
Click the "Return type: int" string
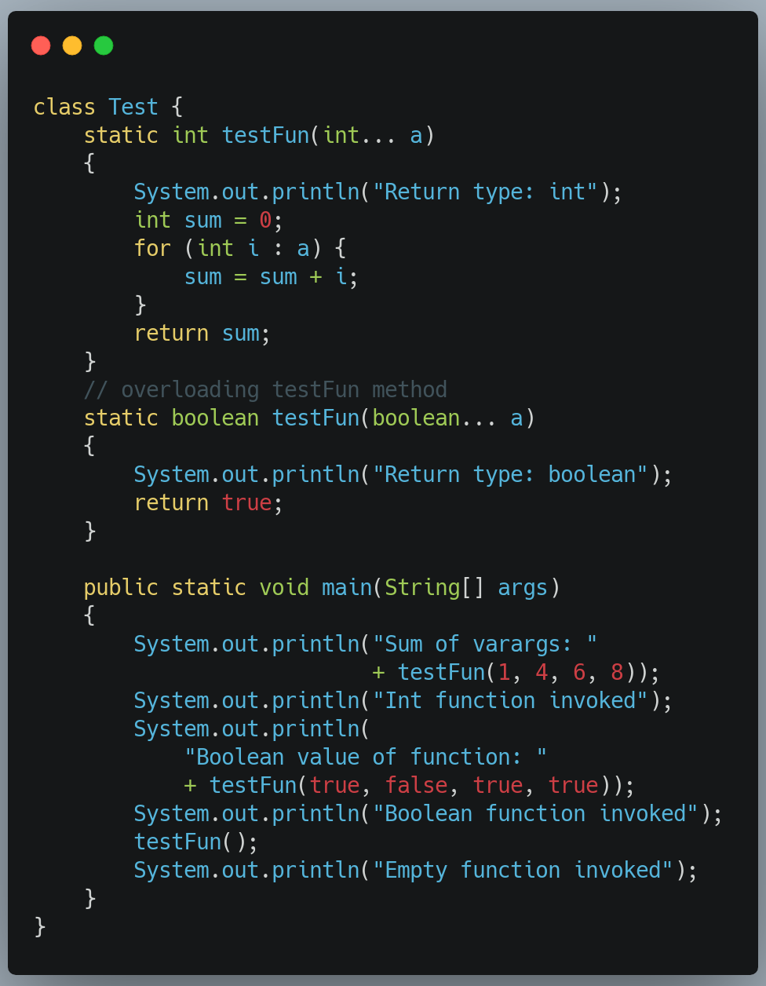(x=485, y=192)
